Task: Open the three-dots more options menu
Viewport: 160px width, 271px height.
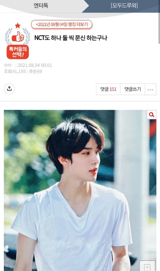Action: click(150, 89)
